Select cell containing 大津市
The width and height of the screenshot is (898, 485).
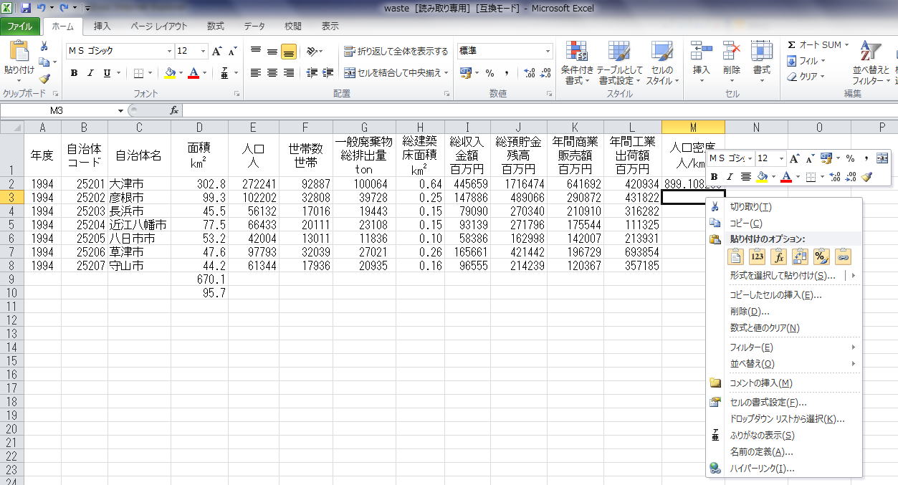tap(139, 184)
